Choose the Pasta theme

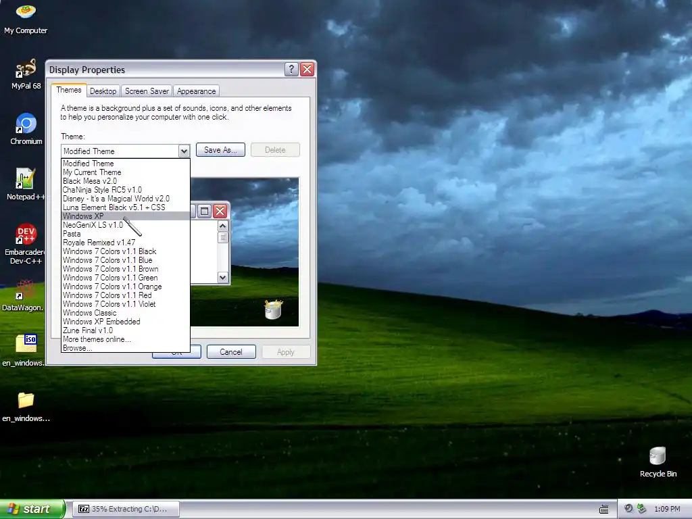click(x=126, y=234)
